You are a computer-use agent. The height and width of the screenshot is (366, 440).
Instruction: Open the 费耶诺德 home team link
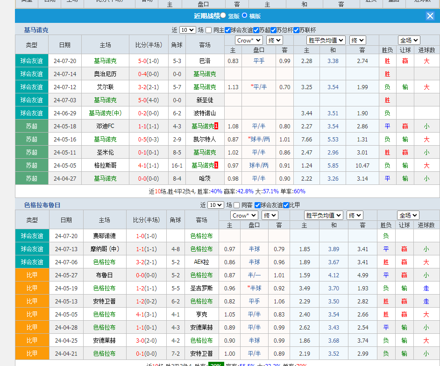click(105, 236)
